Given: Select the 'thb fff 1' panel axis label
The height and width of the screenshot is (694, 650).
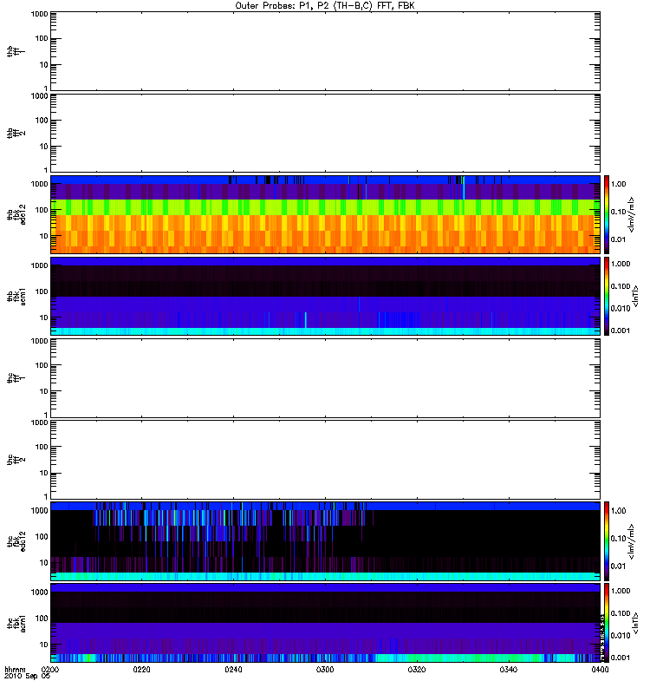Looking at the screenshot, I should click(x=16, y=52).
